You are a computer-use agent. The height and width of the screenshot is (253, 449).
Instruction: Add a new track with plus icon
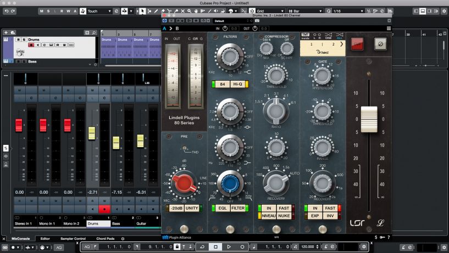pyautogui.click(x=5, y=32)
